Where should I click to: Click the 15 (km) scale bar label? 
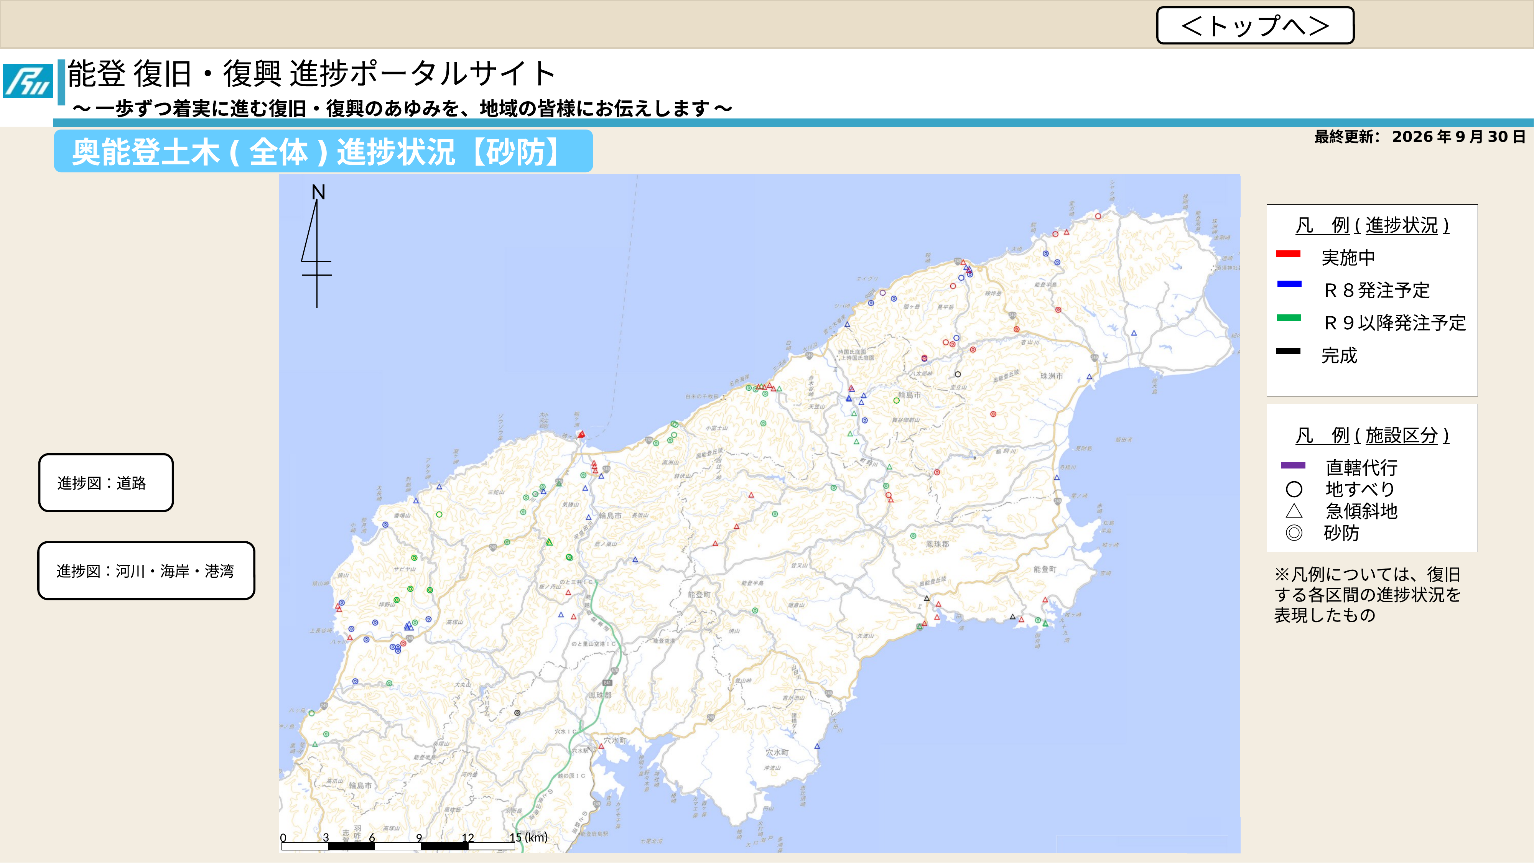[x=528, y=837]
